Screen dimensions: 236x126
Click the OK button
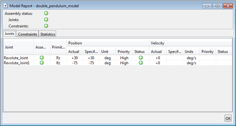coord(228,118)
